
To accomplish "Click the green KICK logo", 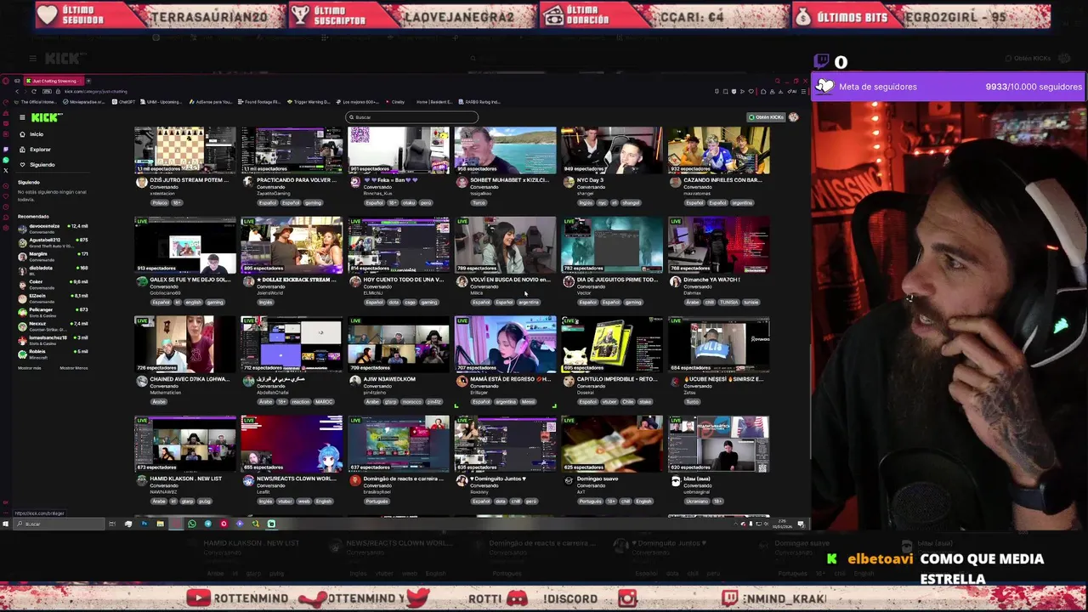I will [x=45, y=117].
